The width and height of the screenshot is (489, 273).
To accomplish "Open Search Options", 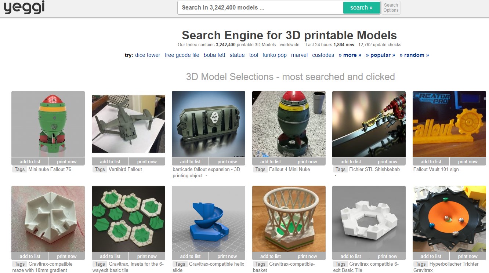I will [391, 8].
